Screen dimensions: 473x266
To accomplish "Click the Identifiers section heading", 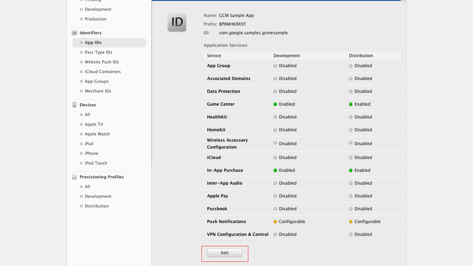I will tap(90, 33).
